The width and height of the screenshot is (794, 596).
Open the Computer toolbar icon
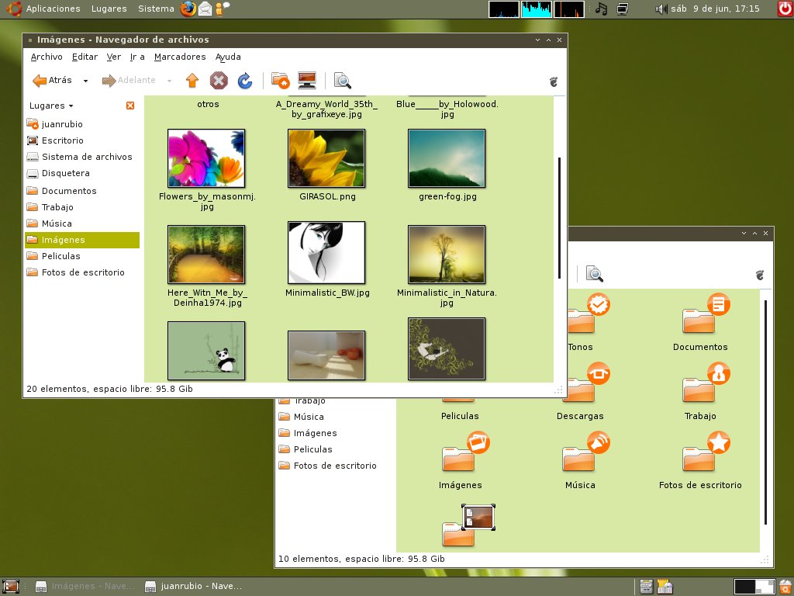(x=307, y=81)
